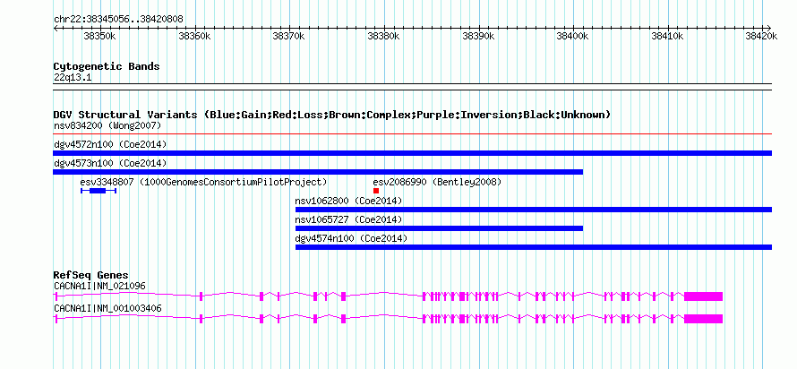The image size is (797, 369).
Task: Click the nsv1062800 (Coe2014) label
Action: 348,201
